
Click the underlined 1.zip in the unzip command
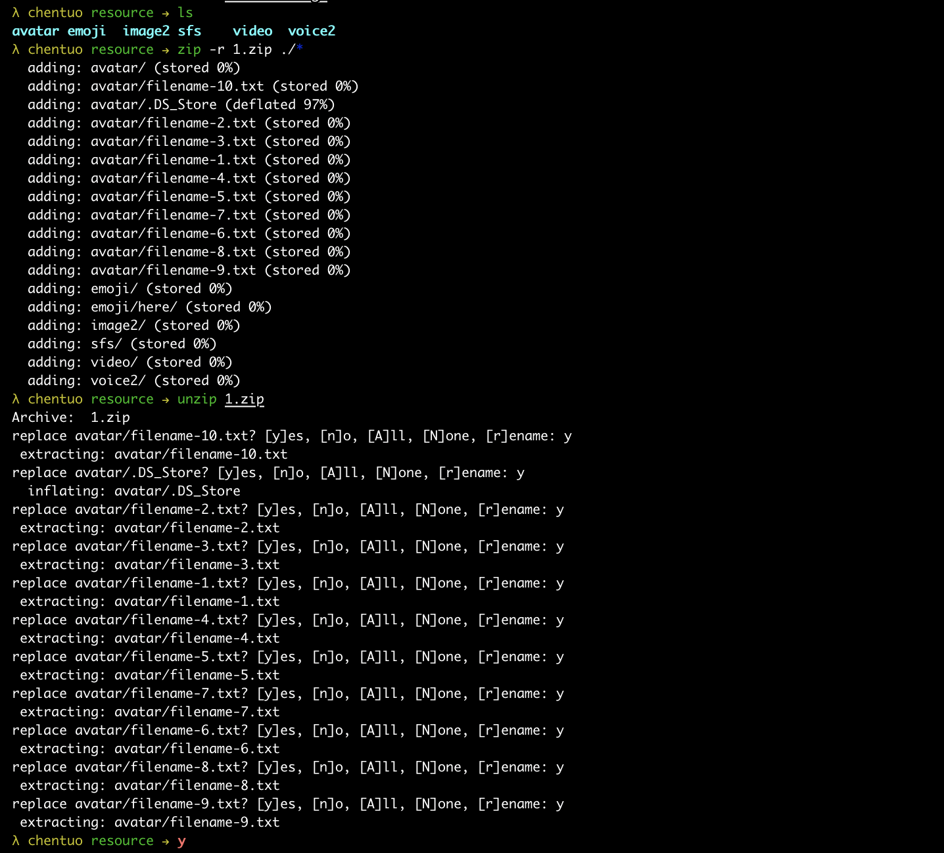point(244,399)
